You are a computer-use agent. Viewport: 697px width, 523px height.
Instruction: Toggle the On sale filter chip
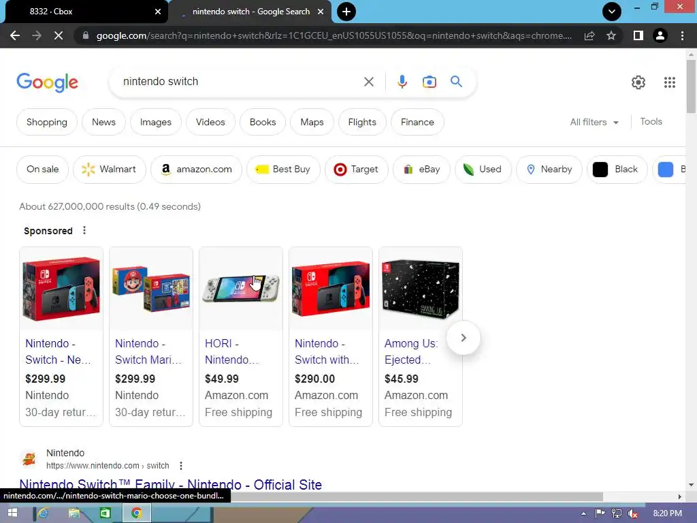click(x=43, y=169)
